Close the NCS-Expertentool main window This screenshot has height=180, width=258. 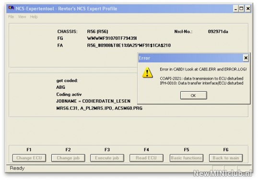(x=248, y=9)
